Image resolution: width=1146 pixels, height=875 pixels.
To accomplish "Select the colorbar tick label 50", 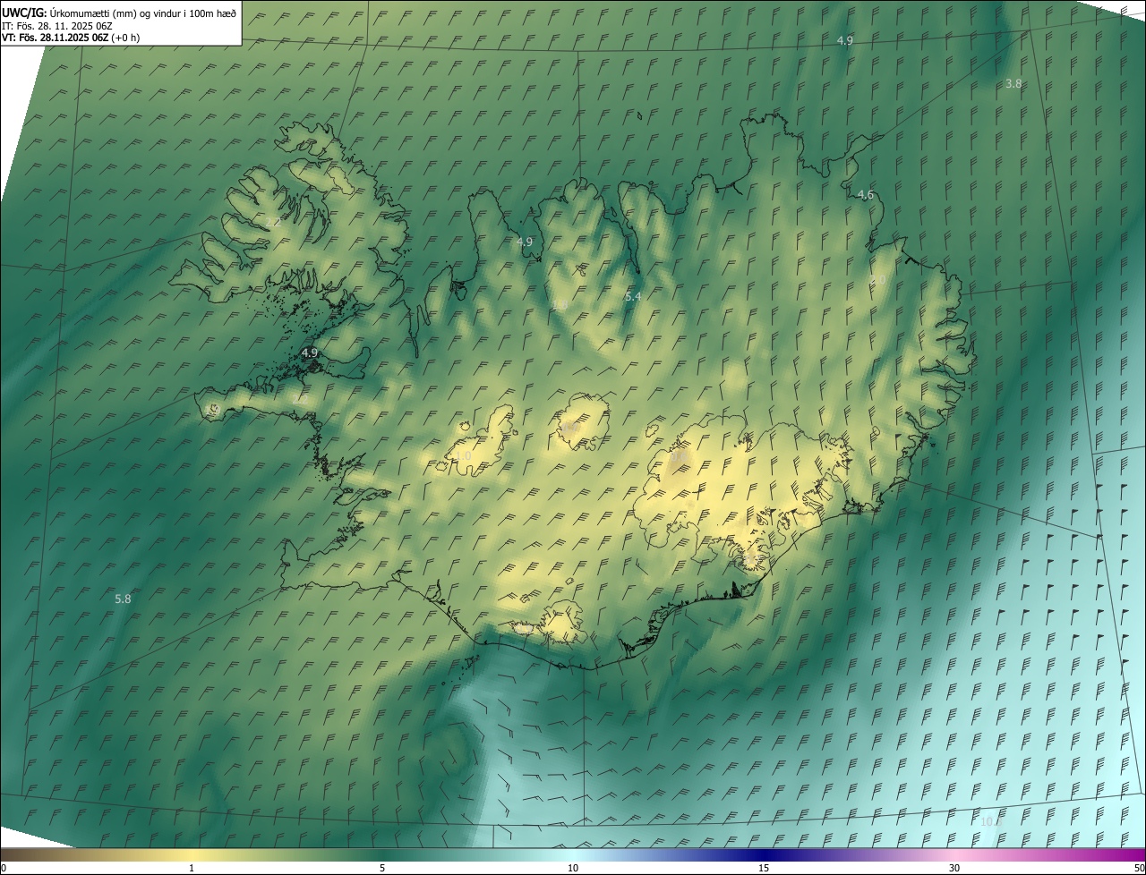I will click(1139, 868).
